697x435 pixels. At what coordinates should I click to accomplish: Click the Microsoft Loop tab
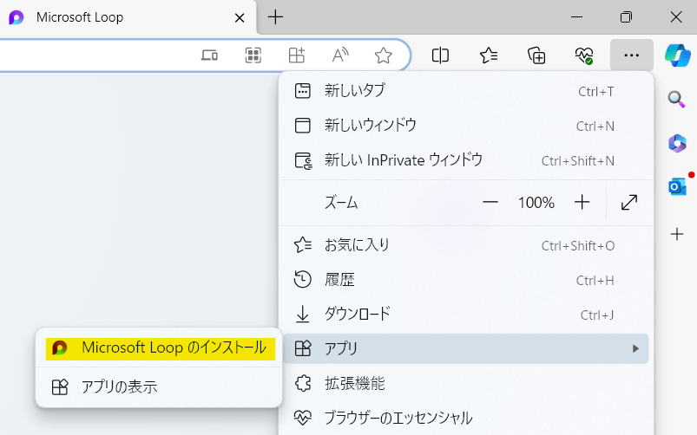(127, 17)
